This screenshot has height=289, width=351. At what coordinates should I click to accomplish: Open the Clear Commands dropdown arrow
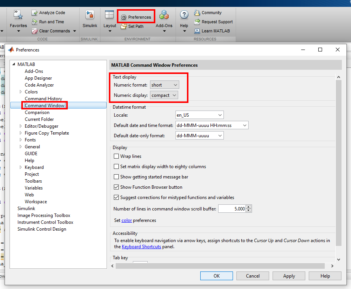[x=75, y=31]
